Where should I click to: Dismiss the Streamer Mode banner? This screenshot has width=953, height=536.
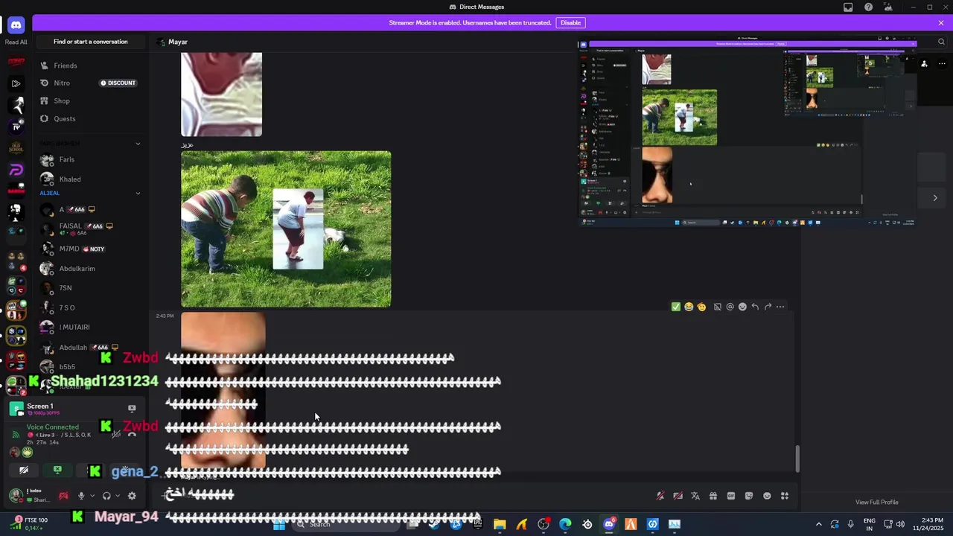941,22
